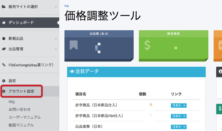Expand the 出品管理 submenu arrow

(56, 49)
